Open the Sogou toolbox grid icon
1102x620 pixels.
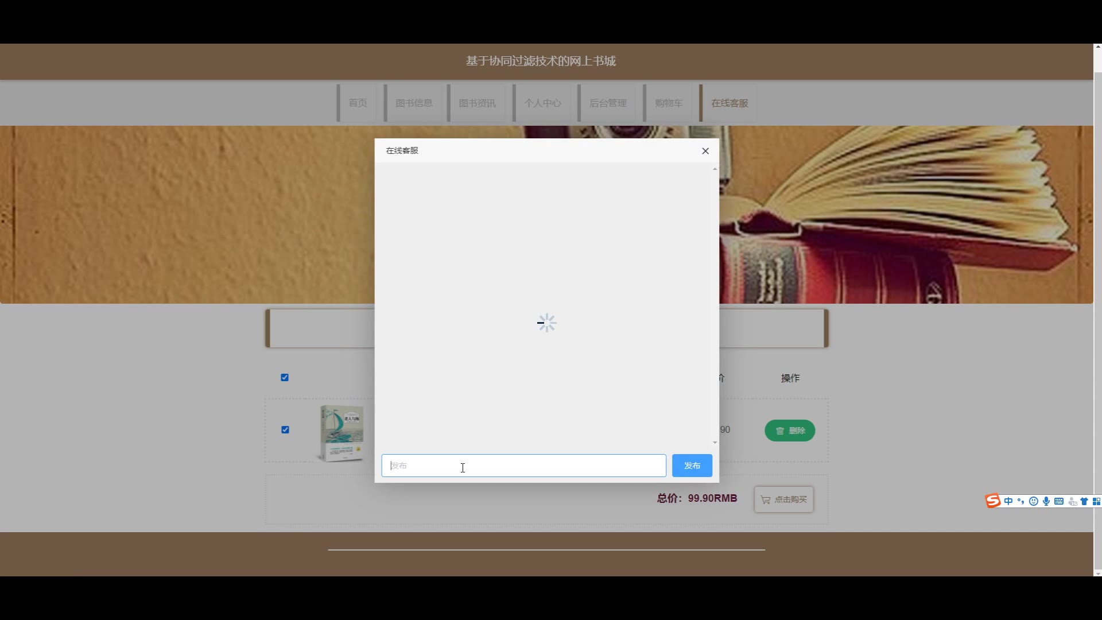pyautogui.click(x=1096, y=501)
